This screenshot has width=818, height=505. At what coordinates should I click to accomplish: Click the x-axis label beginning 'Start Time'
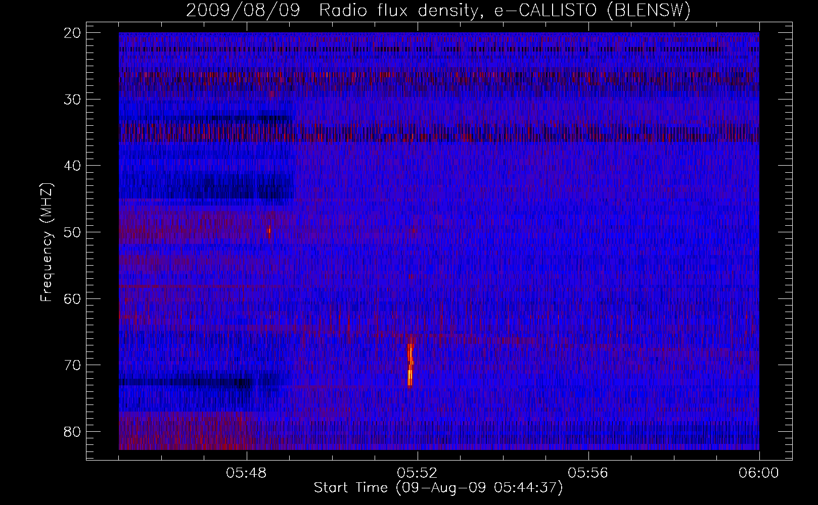438,488
